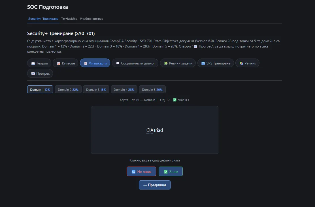This screenshot has height=207, width=315.
Task: Select the Флашкарти mode
Action: click(95, 63)
